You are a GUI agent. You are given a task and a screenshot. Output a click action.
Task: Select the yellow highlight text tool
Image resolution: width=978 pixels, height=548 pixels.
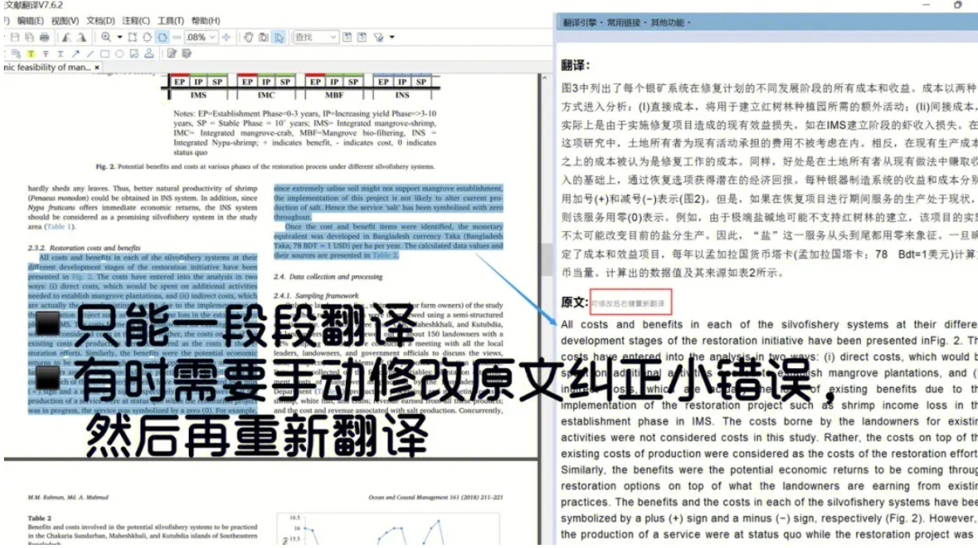point(31,53)
